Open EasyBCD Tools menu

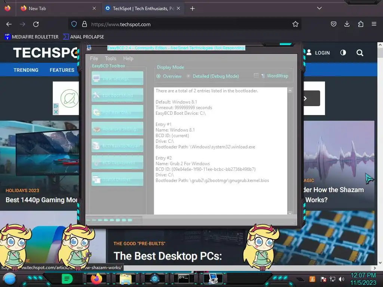[110, 58]
